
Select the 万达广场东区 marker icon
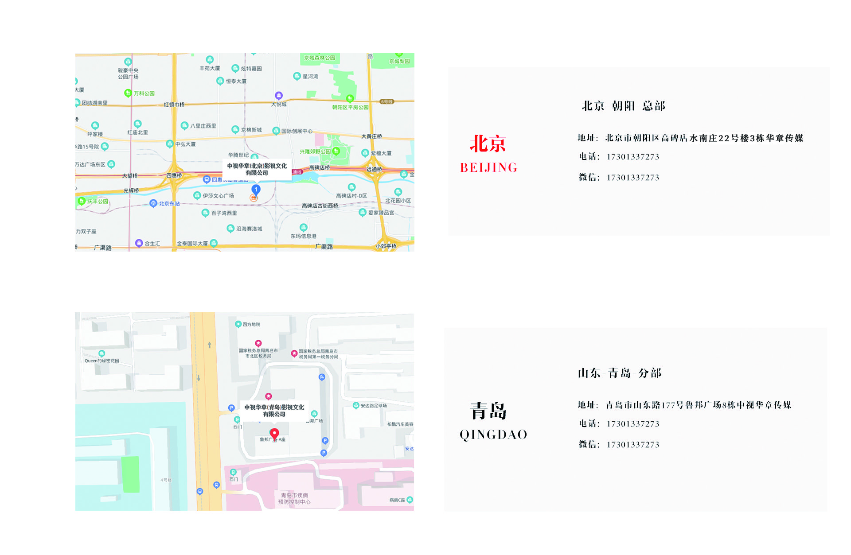111,164
